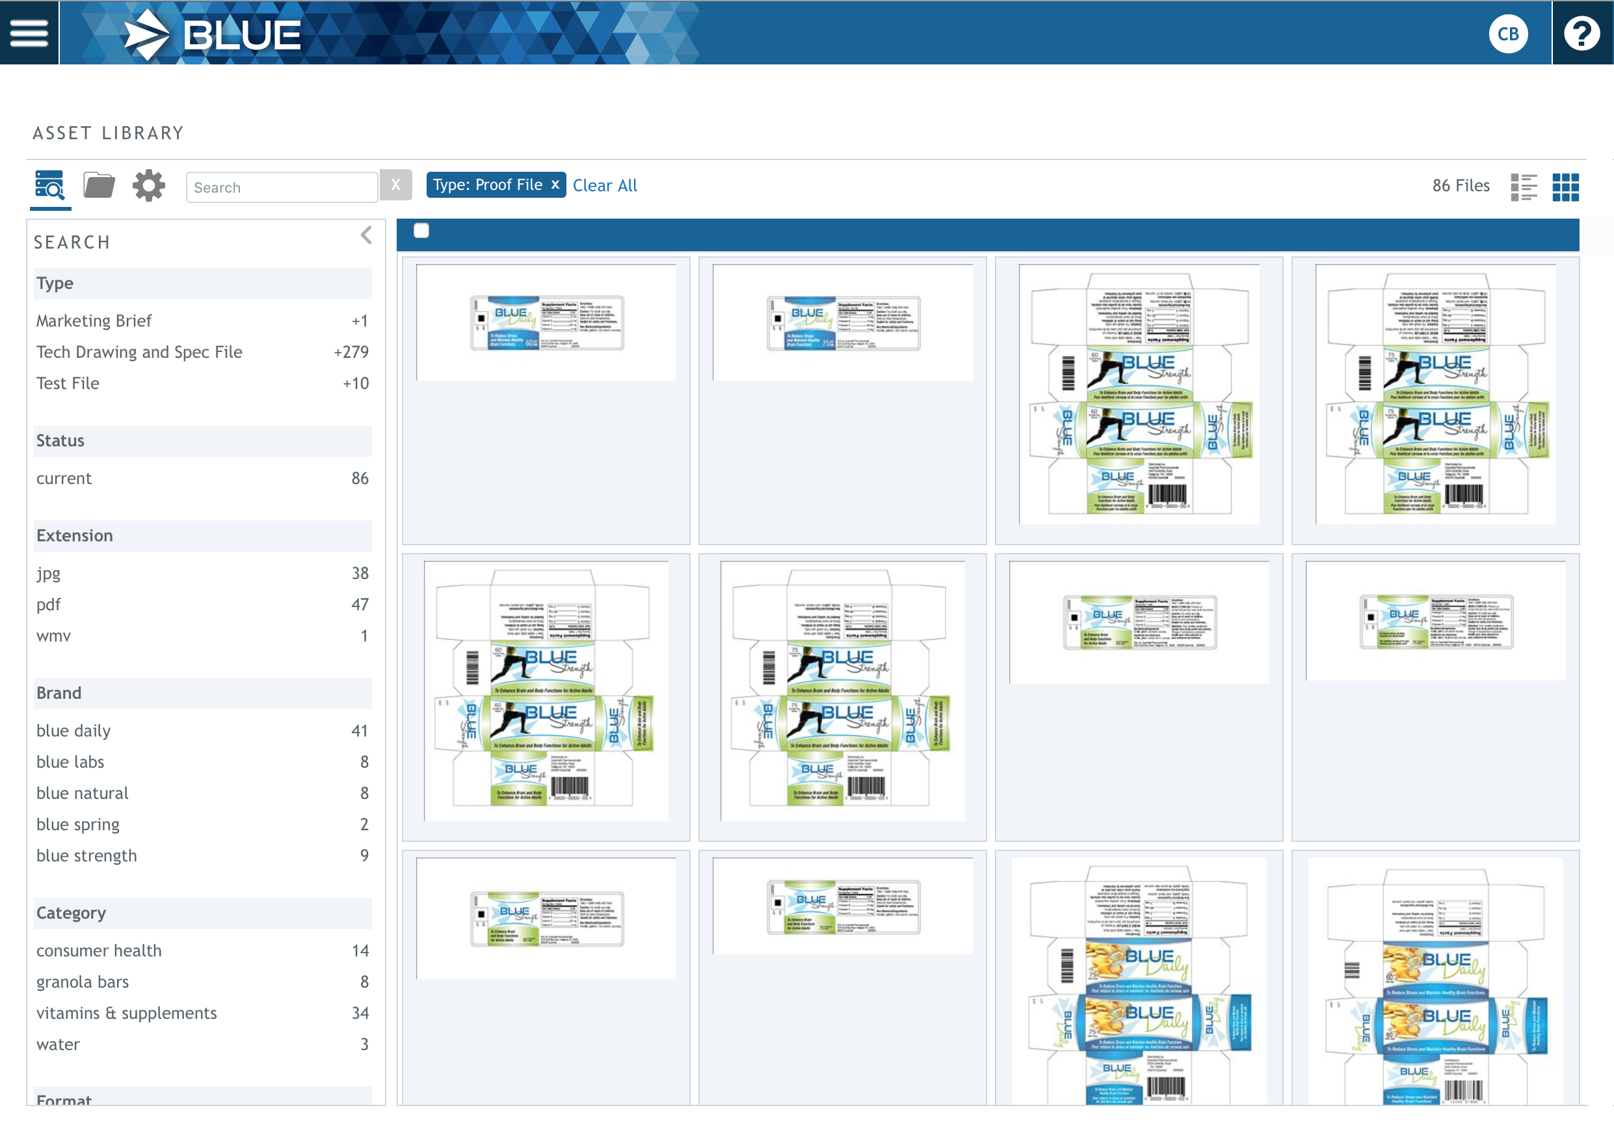Filter by vitamins & supplements category

[x=127, y=1012]
